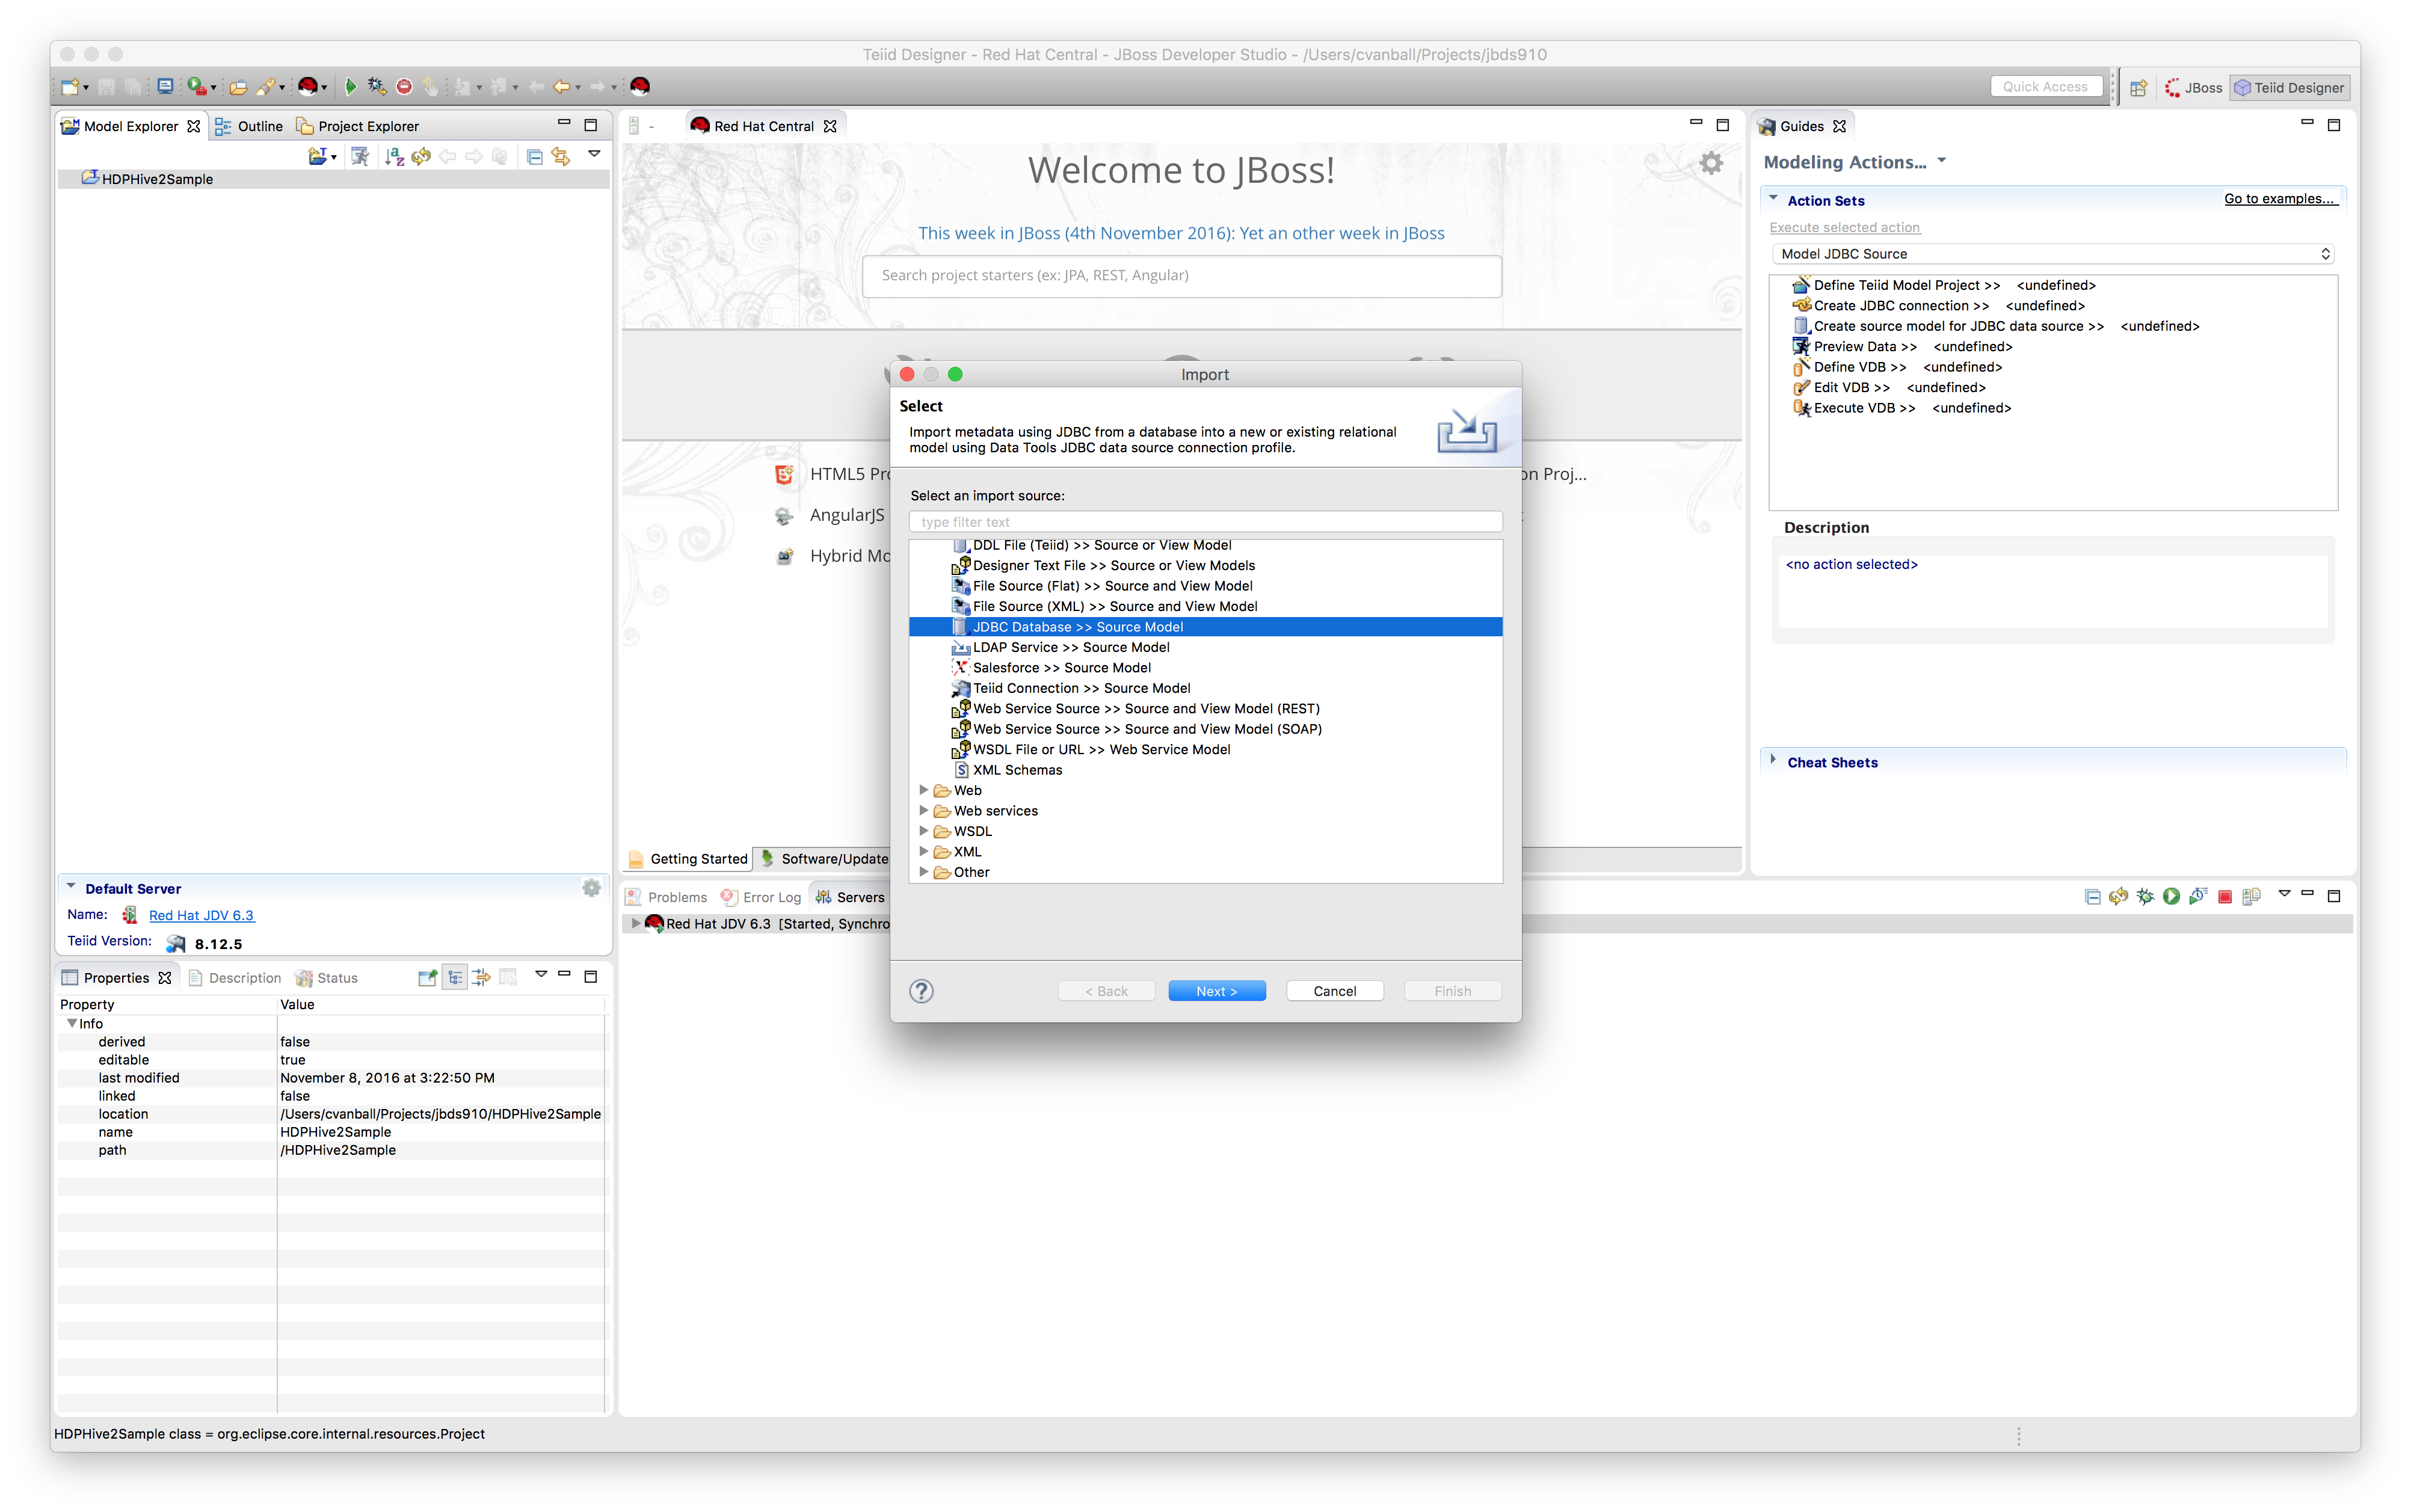The image size is (2411, 1512).
Task: Expand the Red Hat JDV 6.3 server node
Action: [635, 923]
